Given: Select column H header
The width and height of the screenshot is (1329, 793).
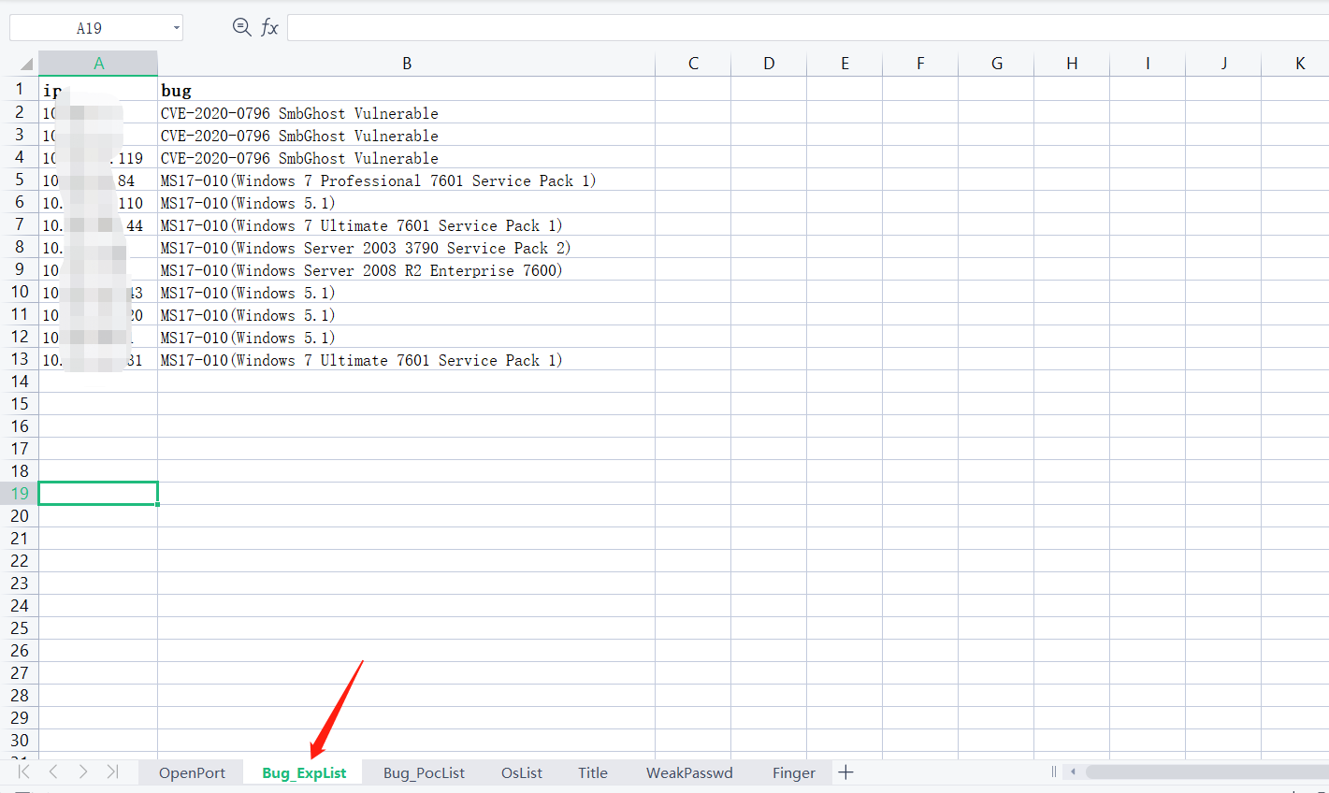Looking at the screenshot, I should point(1072,64).
